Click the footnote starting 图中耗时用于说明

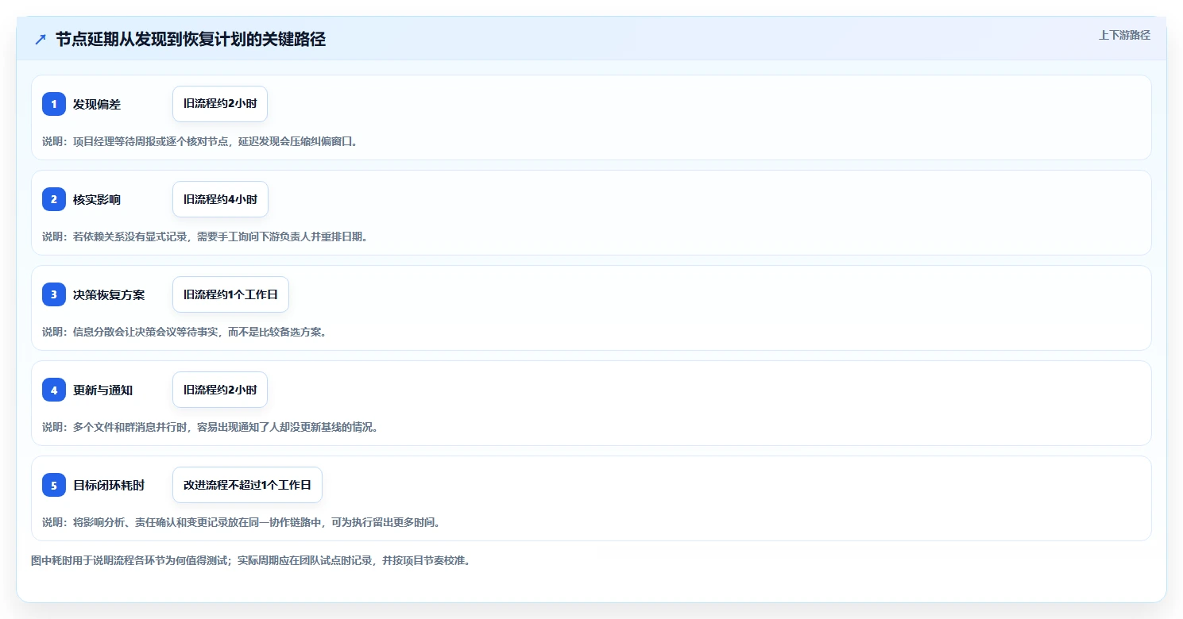[251, 560]
